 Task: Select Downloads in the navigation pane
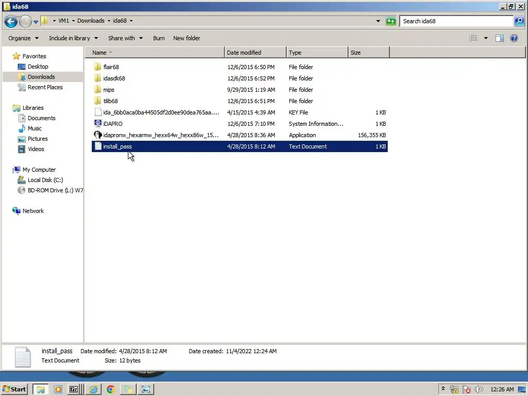tap(41, 77)
